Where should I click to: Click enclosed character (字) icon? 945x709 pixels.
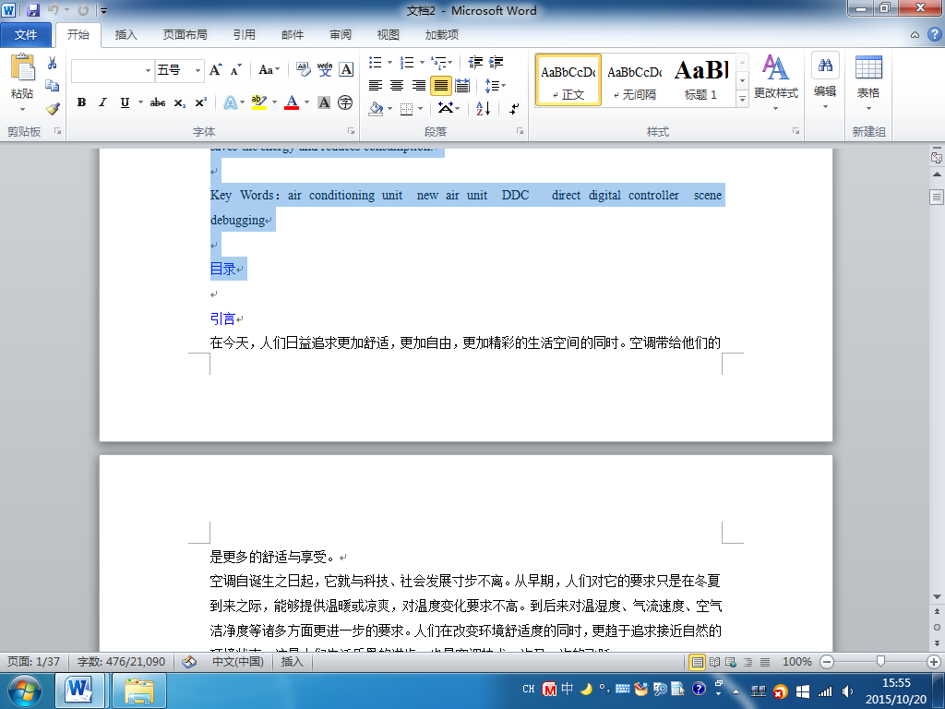345,102
